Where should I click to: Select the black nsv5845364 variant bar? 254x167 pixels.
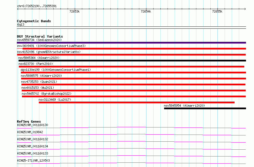pos(132,61)
